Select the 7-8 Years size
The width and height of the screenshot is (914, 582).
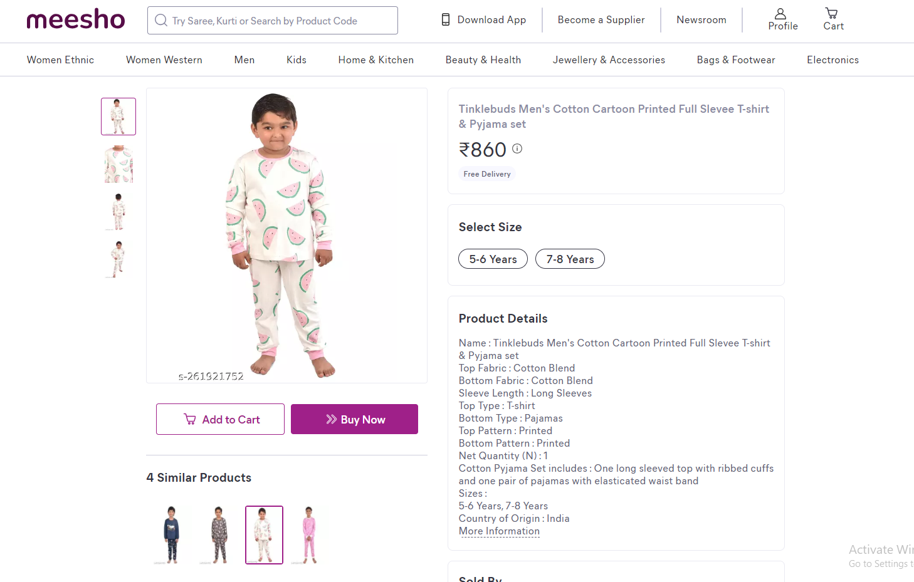(x=570, y=259)
